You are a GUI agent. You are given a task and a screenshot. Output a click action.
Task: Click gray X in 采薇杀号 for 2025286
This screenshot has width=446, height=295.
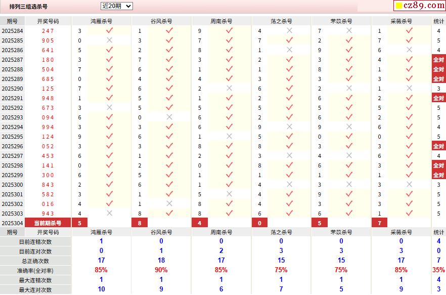(409, 50)
